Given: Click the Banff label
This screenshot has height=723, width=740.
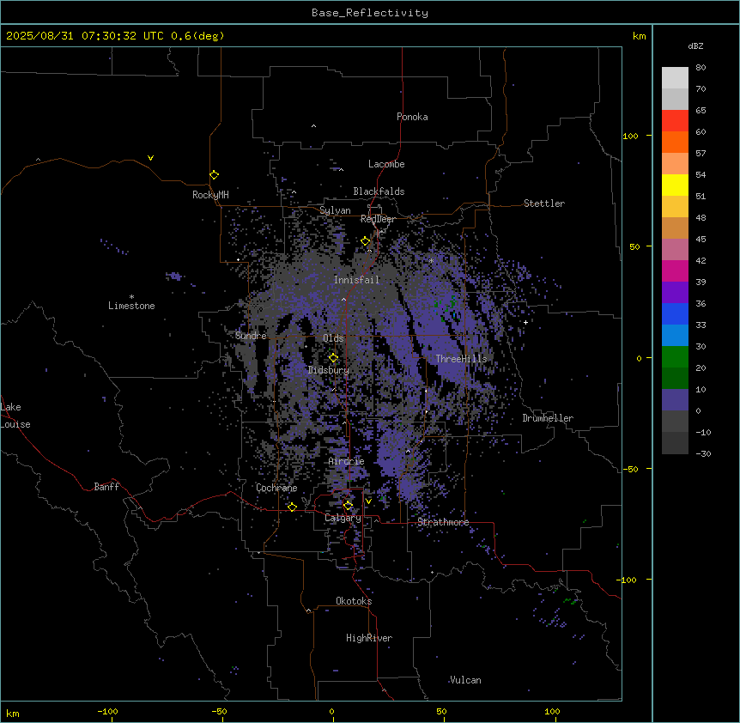Looking at the screenshot, I should tap(106, 487).
